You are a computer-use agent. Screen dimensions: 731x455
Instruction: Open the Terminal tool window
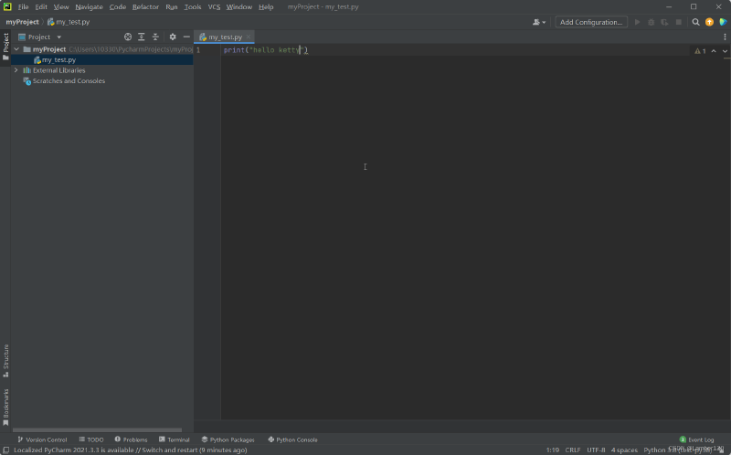174,439
